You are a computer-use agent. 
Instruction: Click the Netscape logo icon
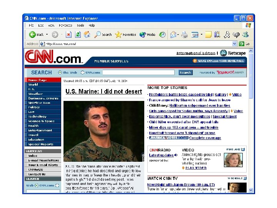tap(223, 53)
